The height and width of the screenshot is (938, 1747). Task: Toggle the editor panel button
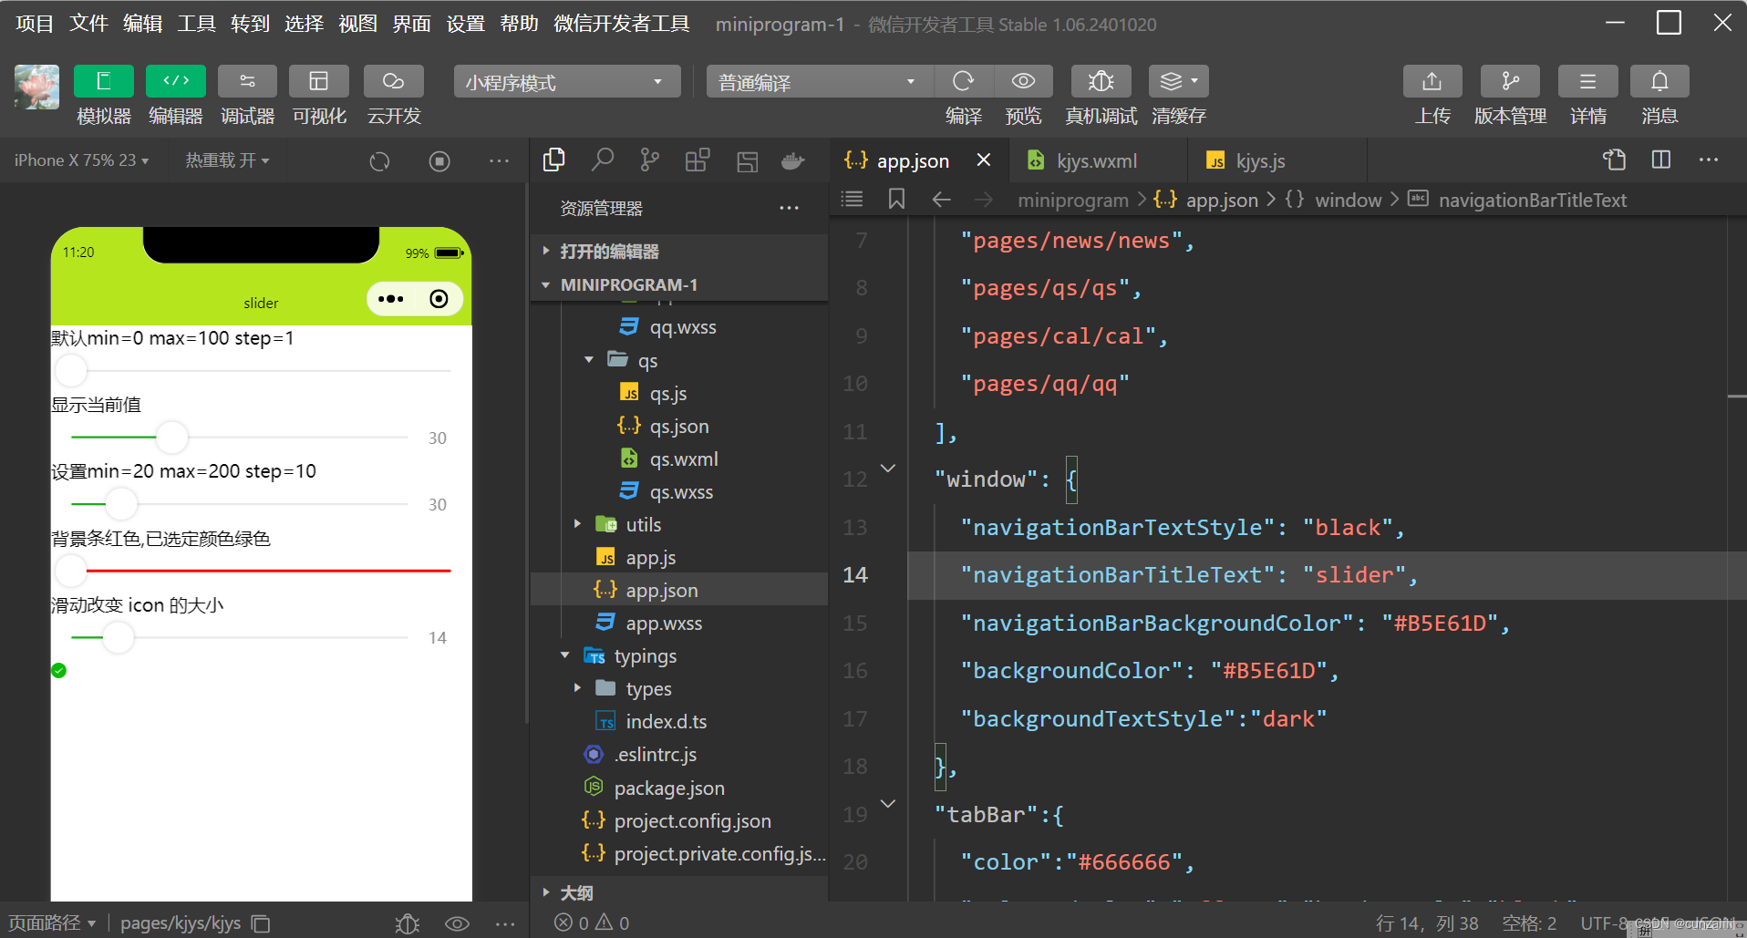[x=175, y=81]
